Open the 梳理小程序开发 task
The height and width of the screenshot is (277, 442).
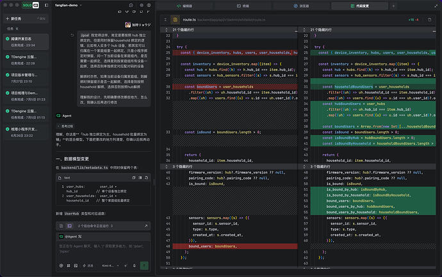(x=26, y=132)
